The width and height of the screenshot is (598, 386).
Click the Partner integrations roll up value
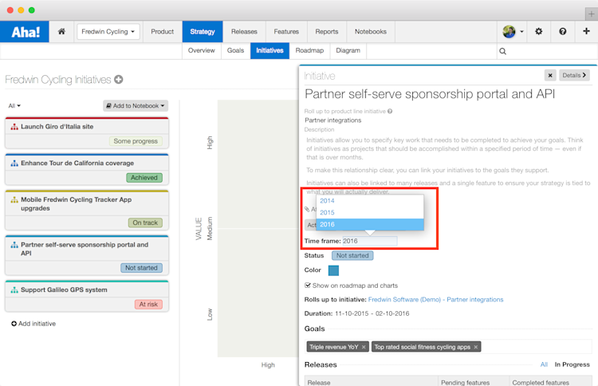click(333, 120)
